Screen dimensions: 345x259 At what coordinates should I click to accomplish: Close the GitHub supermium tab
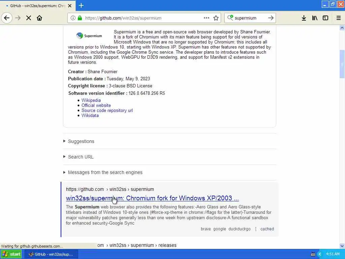(70, 6)
